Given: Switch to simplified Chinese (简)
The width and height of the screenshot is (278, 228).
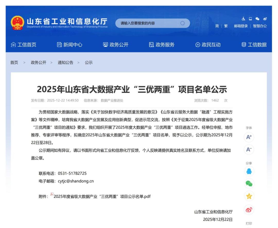Looking at the screenshot, I should [217, 26].
